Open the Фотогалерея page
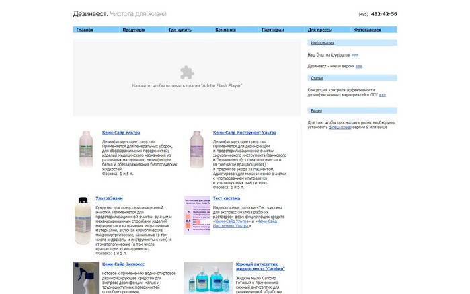This screenshot has height=294, width=470. click(x=368, y=30)
